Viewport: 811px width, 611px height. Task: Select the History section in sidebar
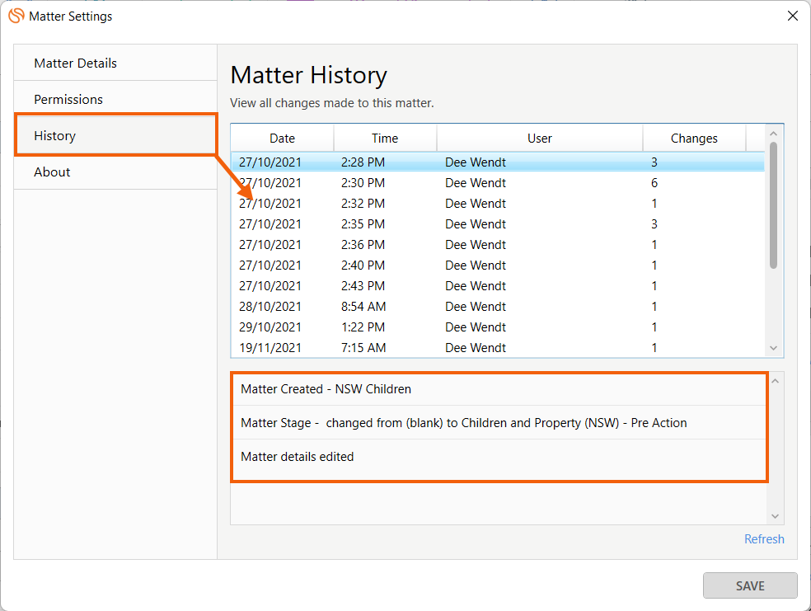pyautogui.click(x=115, y=135)
